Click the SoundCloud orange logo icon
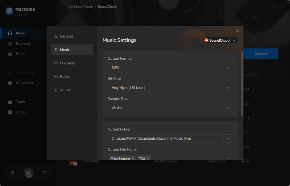 [x=206, y=40]
